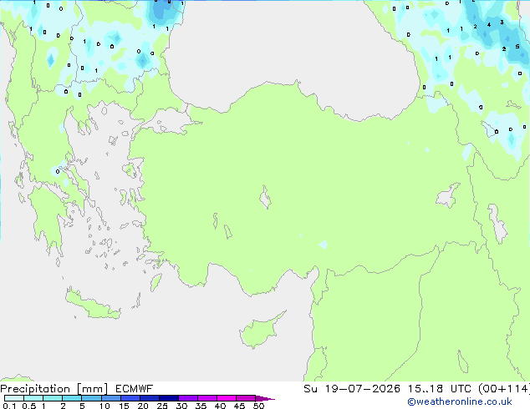Screen dimensions: 530x409
Task: Pick the dark navy 25–30 mm swatch
Action: click(x=169, y=398)
